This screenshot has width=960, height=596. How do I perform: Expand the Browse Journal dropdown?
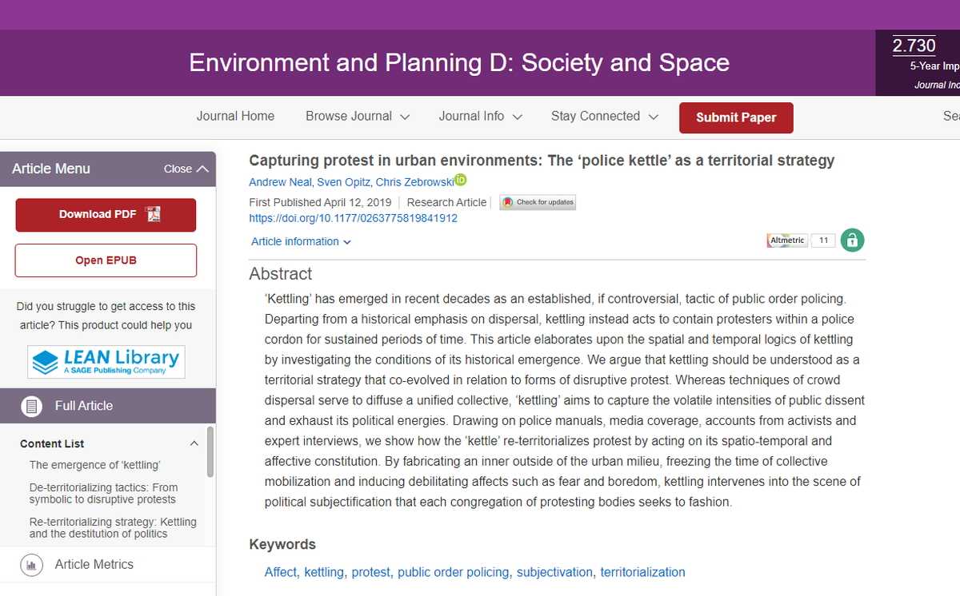coord(357,117)
